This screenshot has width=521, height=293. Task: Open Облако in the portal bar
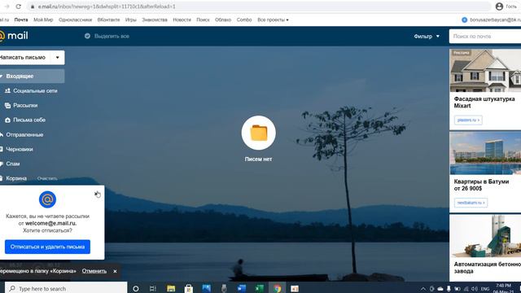click(x=223, y=20)
